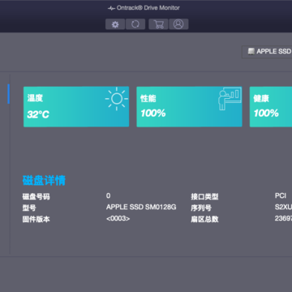
Task: Click the serial number value S2XU
Action: [x=283, y=207]
